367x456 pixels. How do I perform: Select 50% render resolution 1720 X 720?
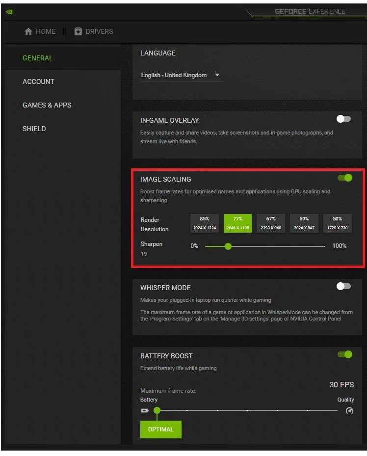click(x=338, y=223)
